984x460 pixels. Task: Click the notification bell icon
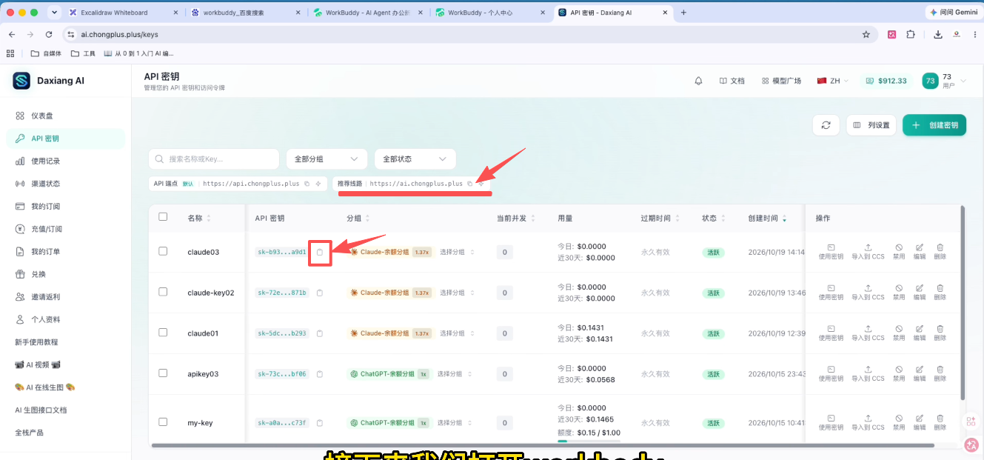pyautogui.click(x=698, y=81)
